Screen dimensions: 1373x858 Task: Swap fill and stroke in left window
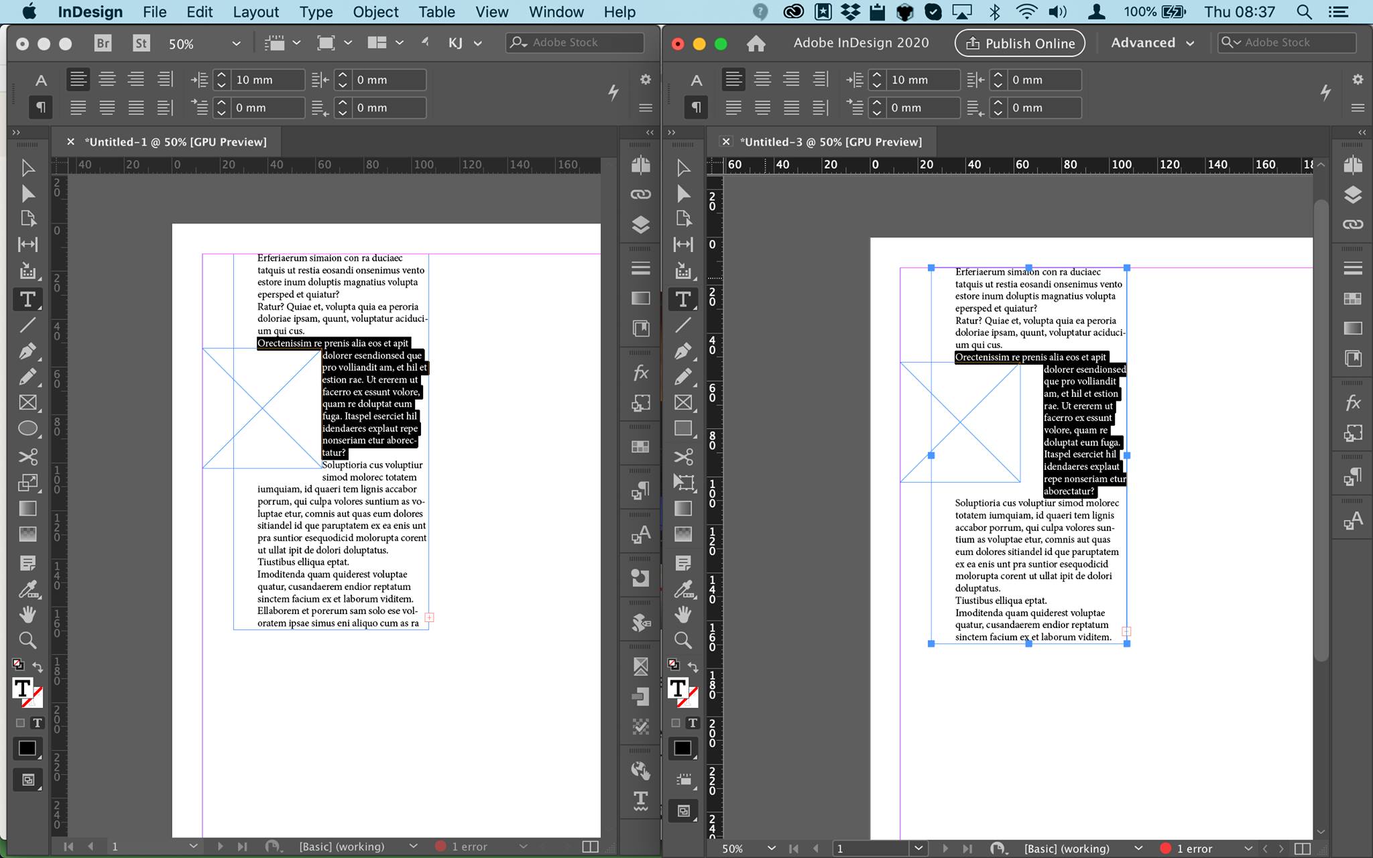(38, 667)
